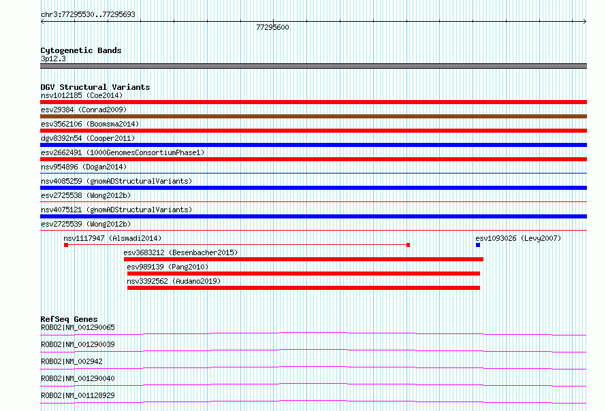Click the right red endpoint of nsv1117947
Viewport: 606px width, 411px height.
point(408,245)
